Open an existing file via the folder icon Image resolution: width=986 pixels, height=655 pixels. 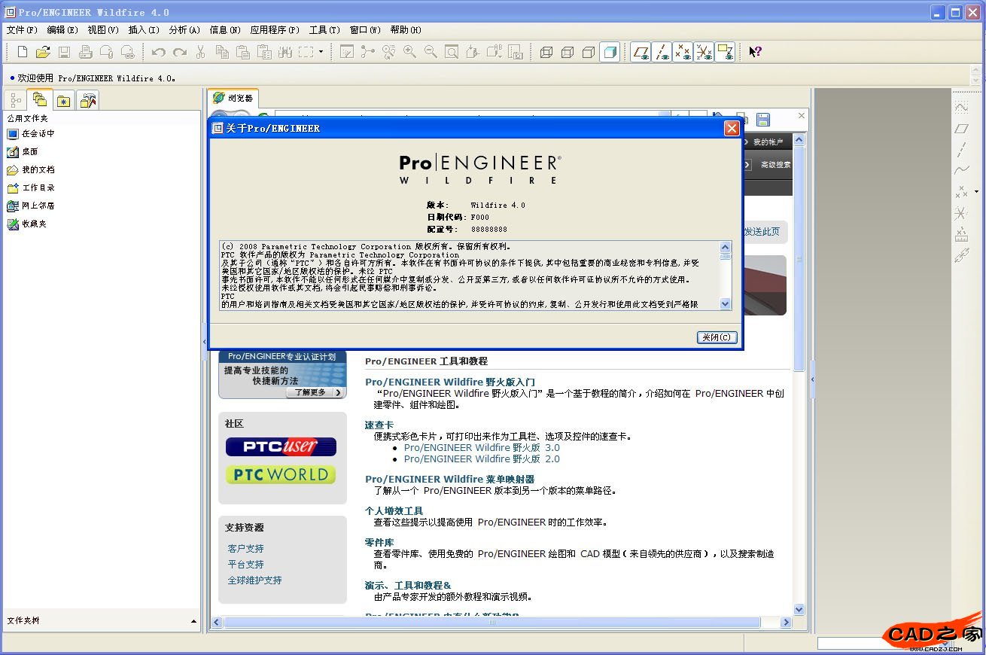[43, 52]
